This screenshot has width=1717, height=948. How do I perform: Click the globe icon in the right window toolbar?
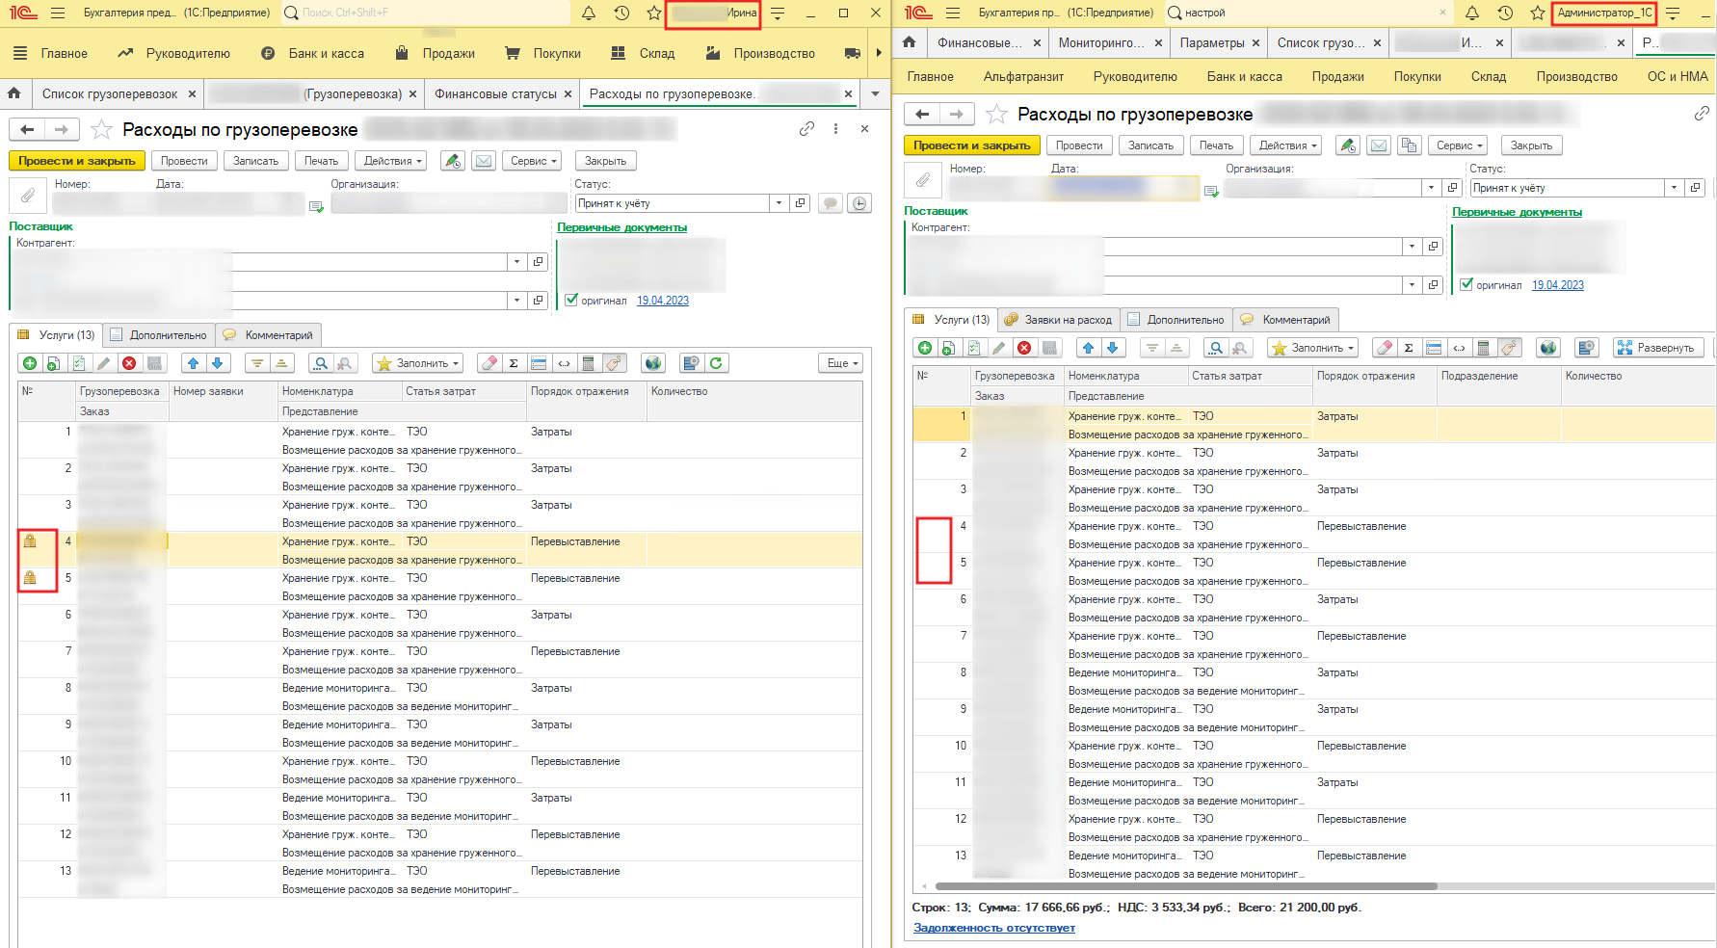click(1548, 348)
